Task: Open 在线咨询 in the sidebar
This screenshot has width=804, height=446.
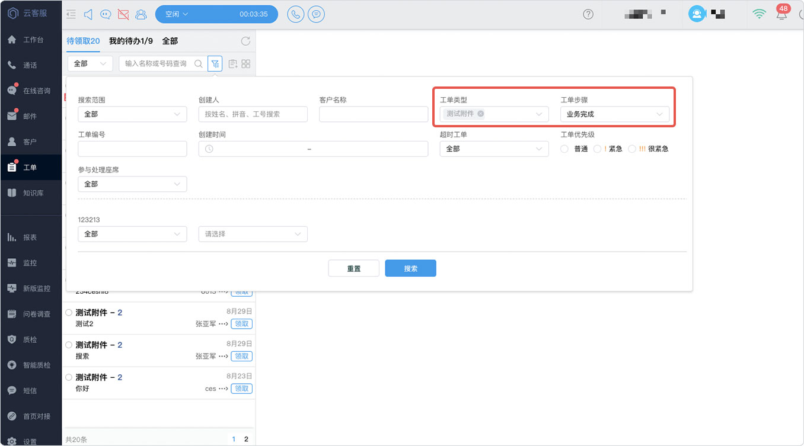Action: (x=31, y=91)
